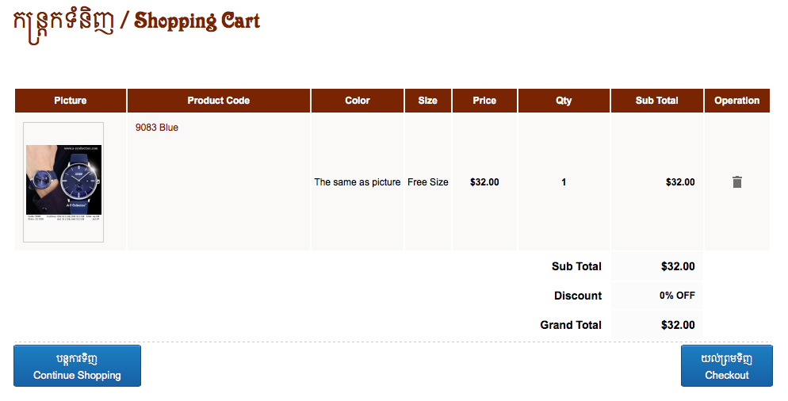Click the Free Size cell

pos(427,182)
